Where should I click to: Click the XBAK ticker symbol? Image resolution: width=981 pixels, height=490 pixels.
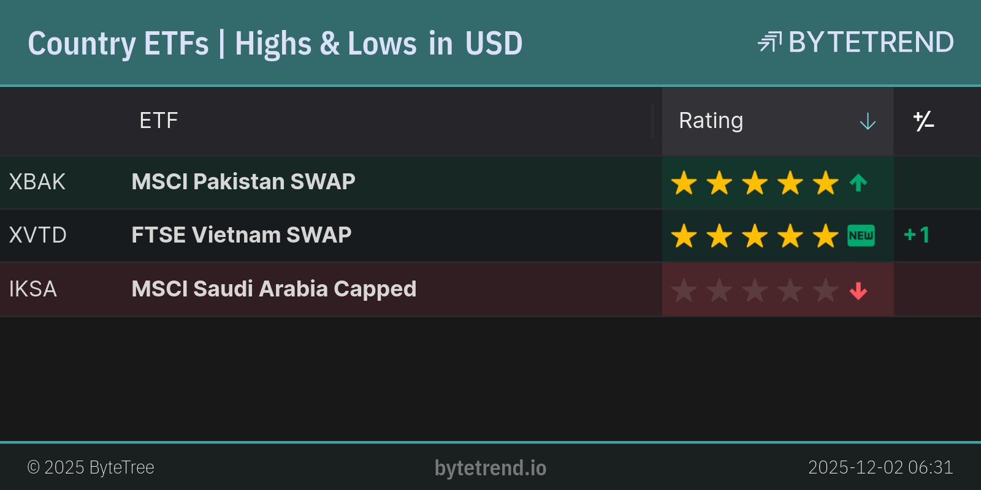pos(37,182)
